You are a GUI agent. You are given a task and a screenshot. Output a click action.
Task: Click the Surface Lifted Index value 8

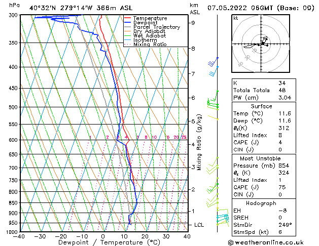pos(280,135)
